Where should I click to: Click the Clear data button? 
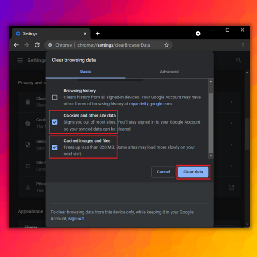(x=193, y=172)
